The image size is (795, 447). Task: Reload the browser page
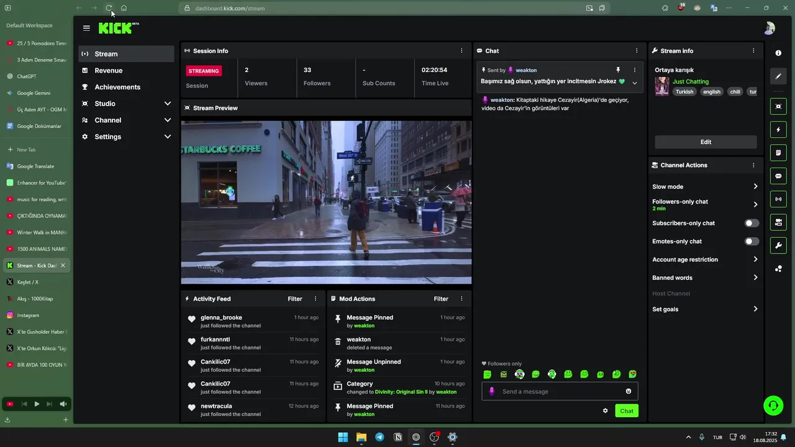coord(109,8)
